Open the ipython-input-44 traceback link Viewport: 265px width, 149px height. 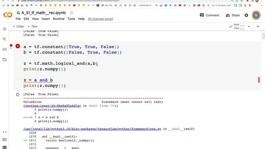point(52,106)
